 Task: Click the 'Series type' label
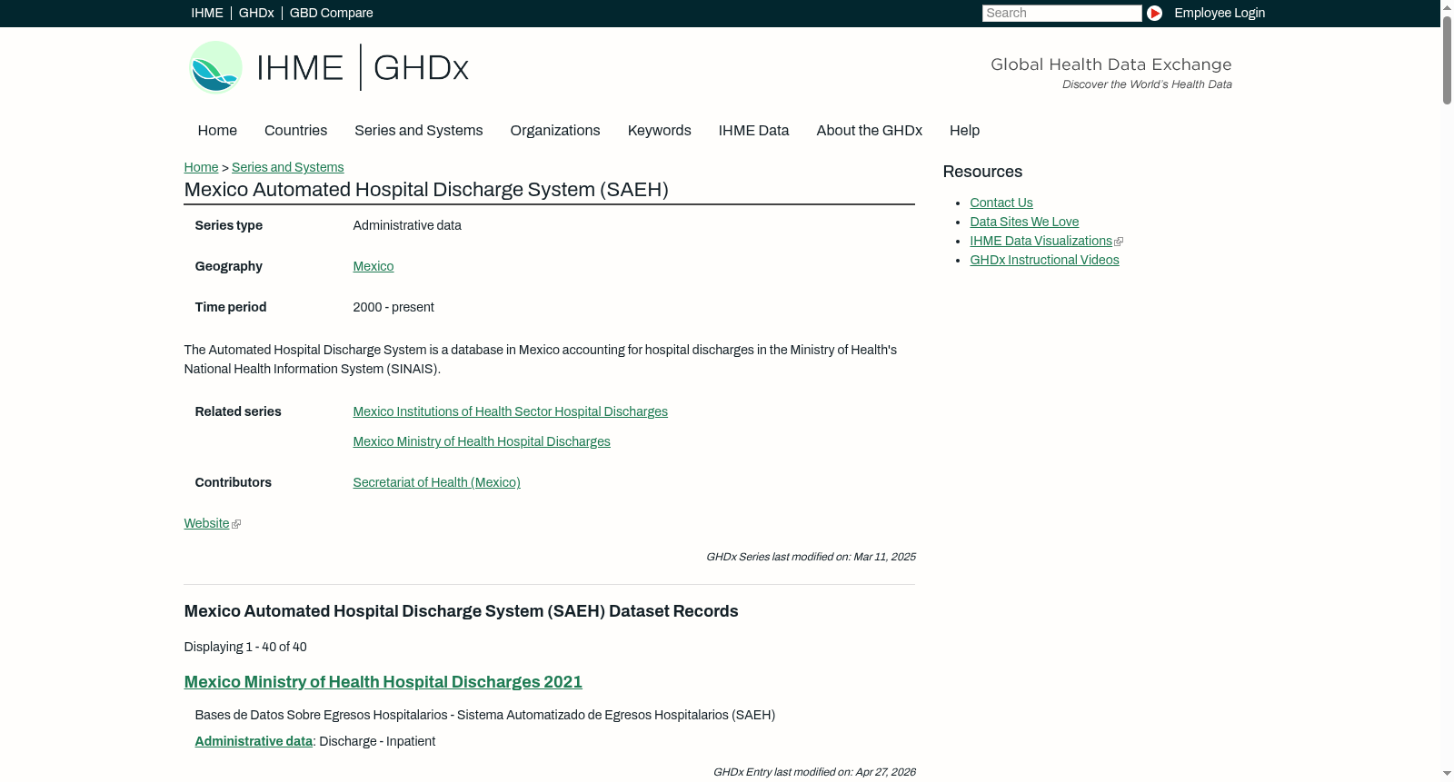pyautogui.click(x=229, y=225)
